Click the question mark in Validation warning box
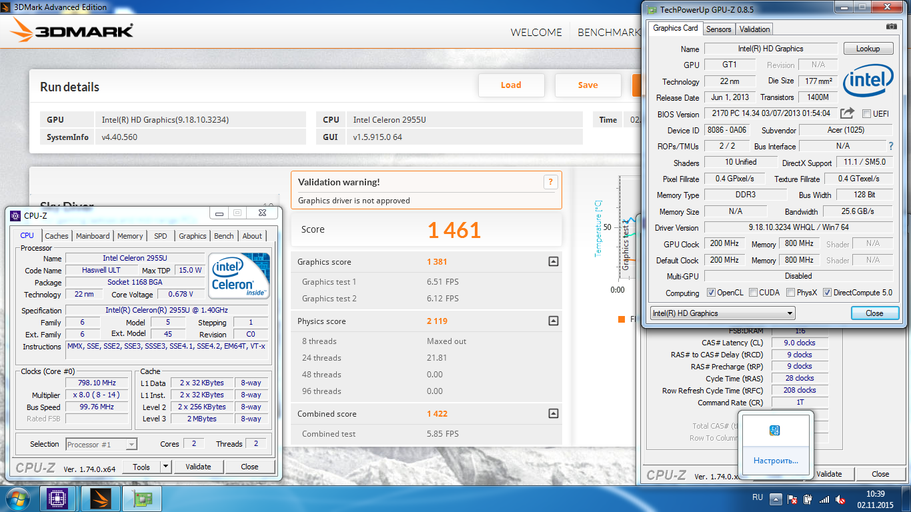 click(x=550, y=181)
